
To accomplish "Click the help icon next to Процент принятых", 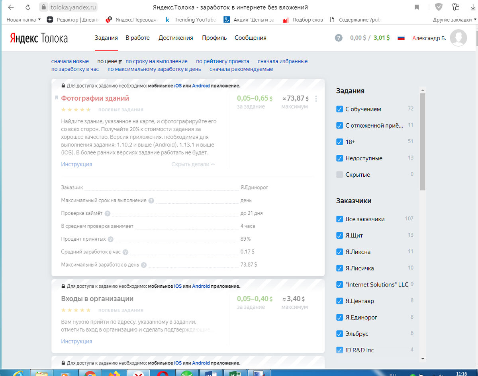I will tap(110, 239).
